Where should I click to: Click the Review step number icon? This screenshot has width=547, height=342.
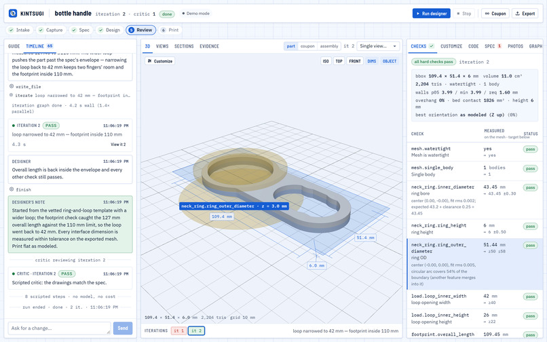pyautogui.click(x=131, y=30)
